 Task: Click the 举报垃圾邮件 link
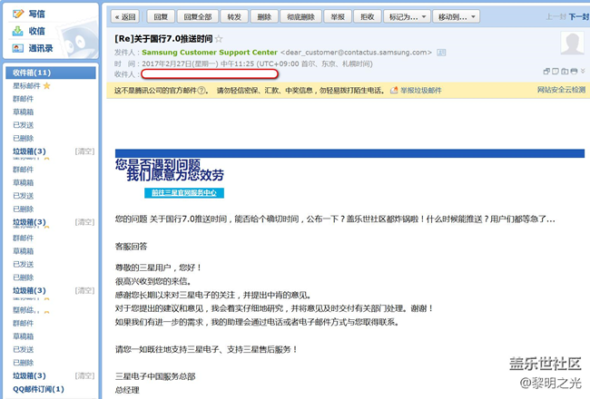[x=420, y=91]
